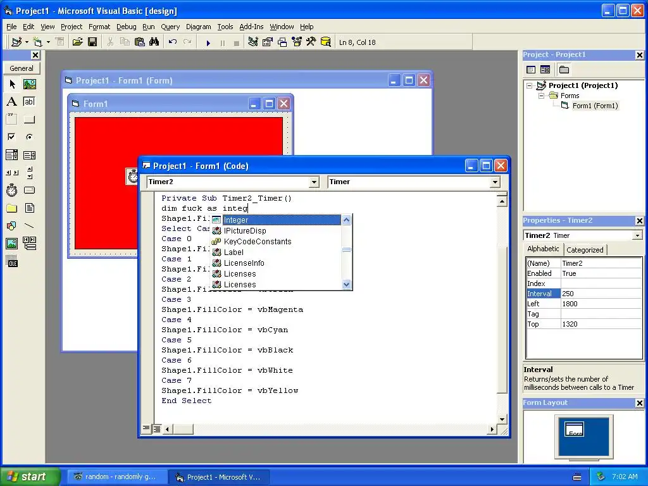Viewport: 648px width, 486px height.
Task: Click the Interval property value 250
Action: click(x=601, y=294)
